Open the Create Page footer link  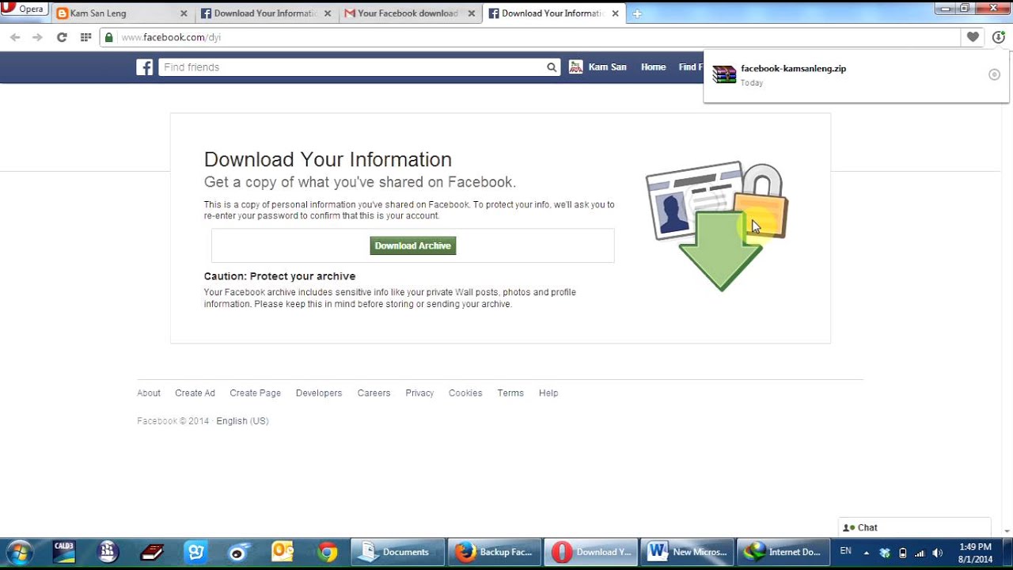255,393
